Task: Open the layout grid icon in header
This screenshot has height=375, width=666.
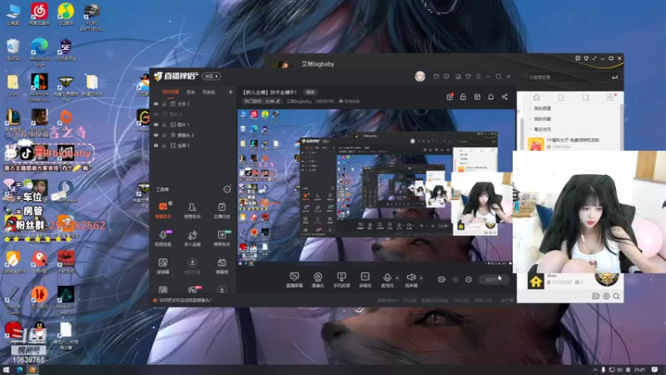Action: 477,97
